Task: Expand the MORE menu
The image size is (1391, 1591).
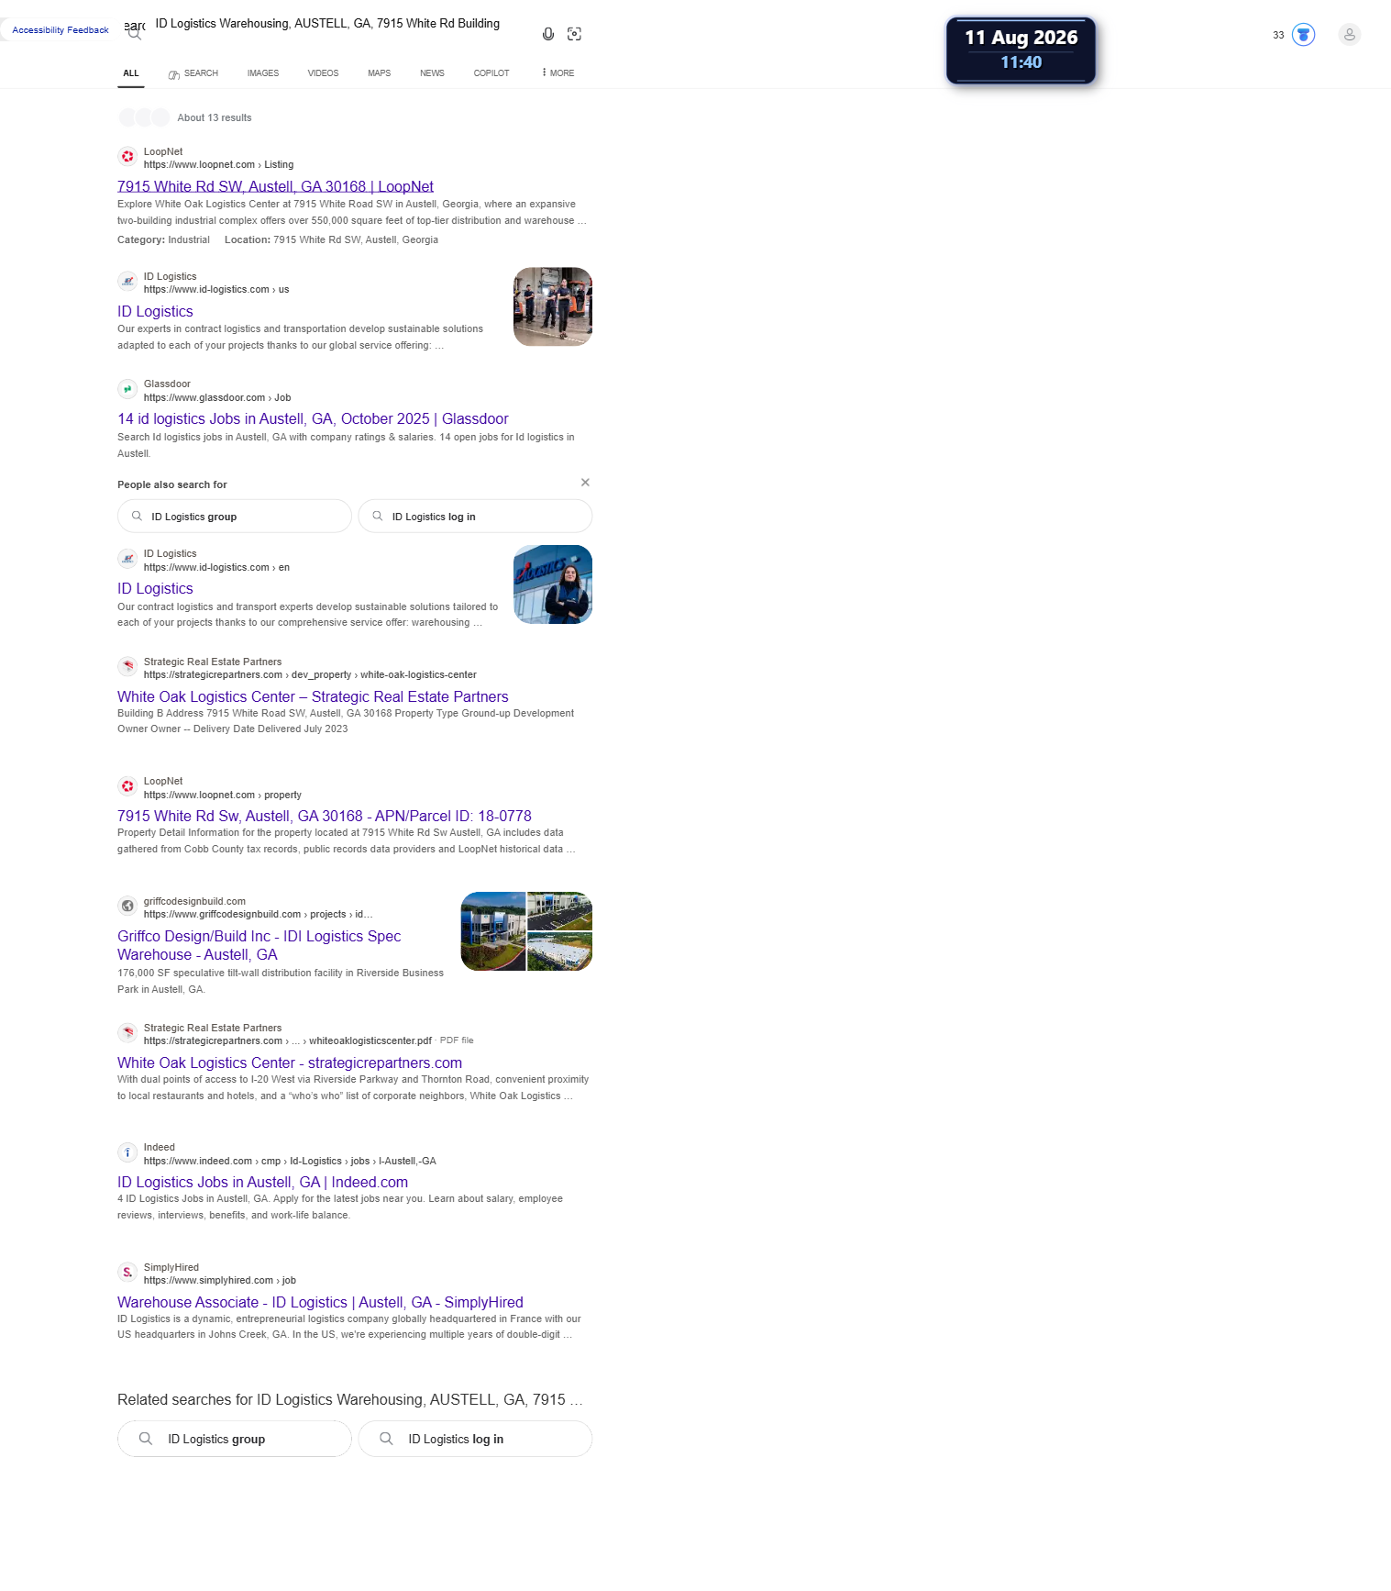Action: (x=558, y=73)
